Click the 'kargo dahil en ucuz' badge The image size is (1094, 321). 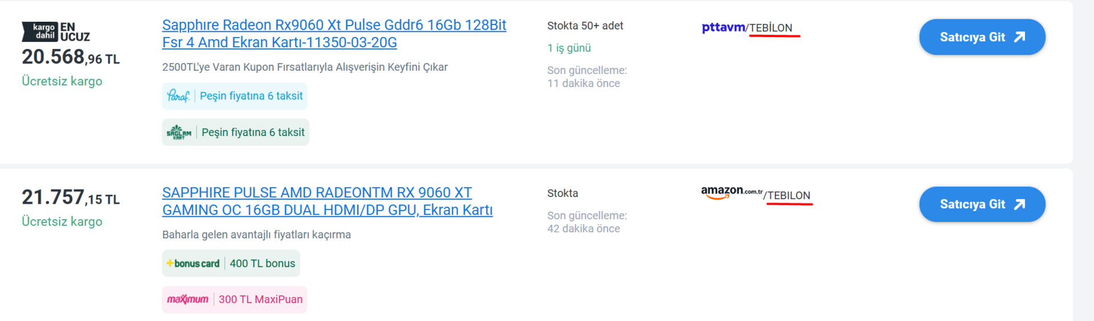(56, 32)
